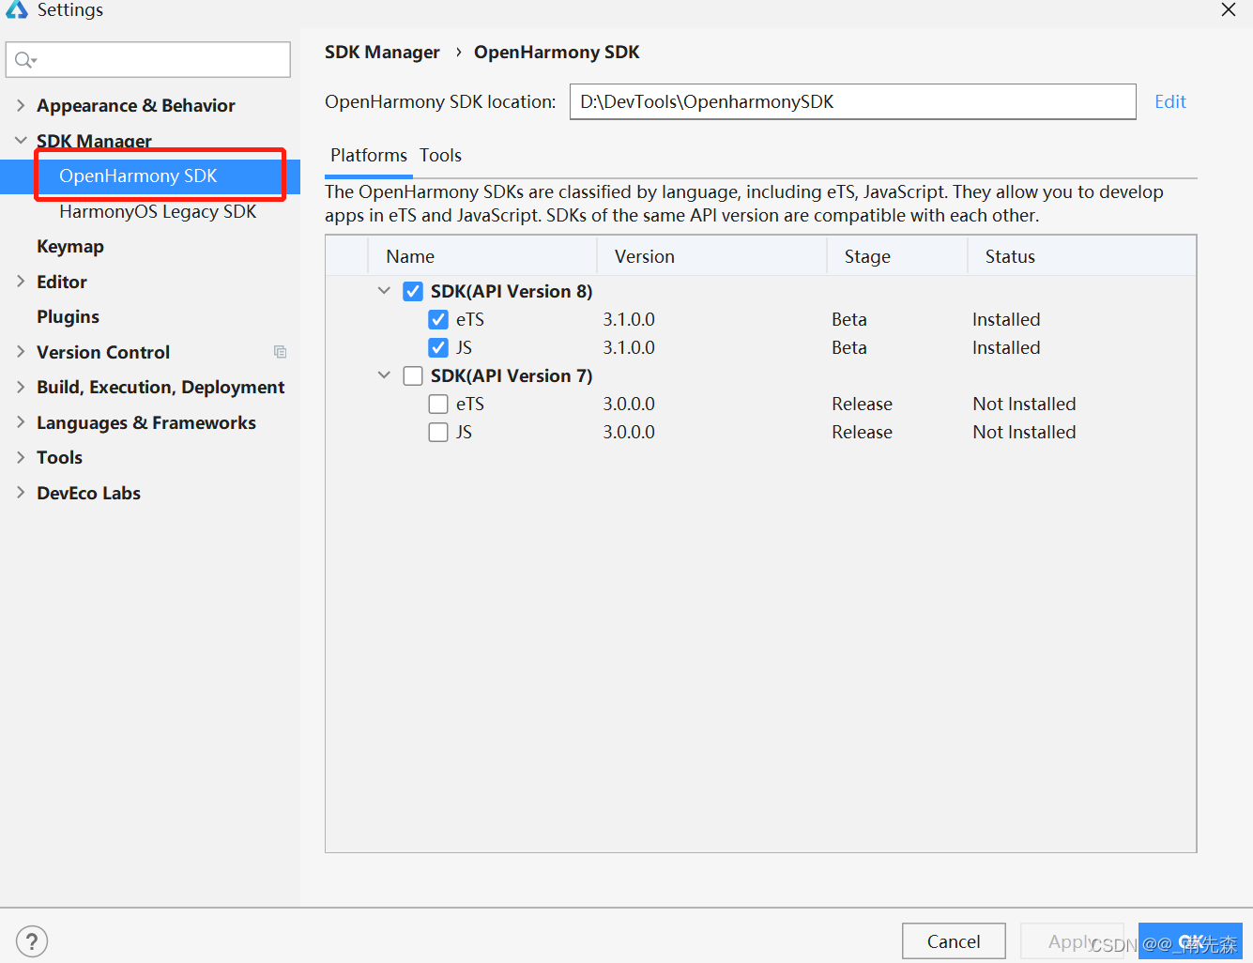Open the Plugins settings
This screenshot has width=1253, height=963.
[68, 317]
